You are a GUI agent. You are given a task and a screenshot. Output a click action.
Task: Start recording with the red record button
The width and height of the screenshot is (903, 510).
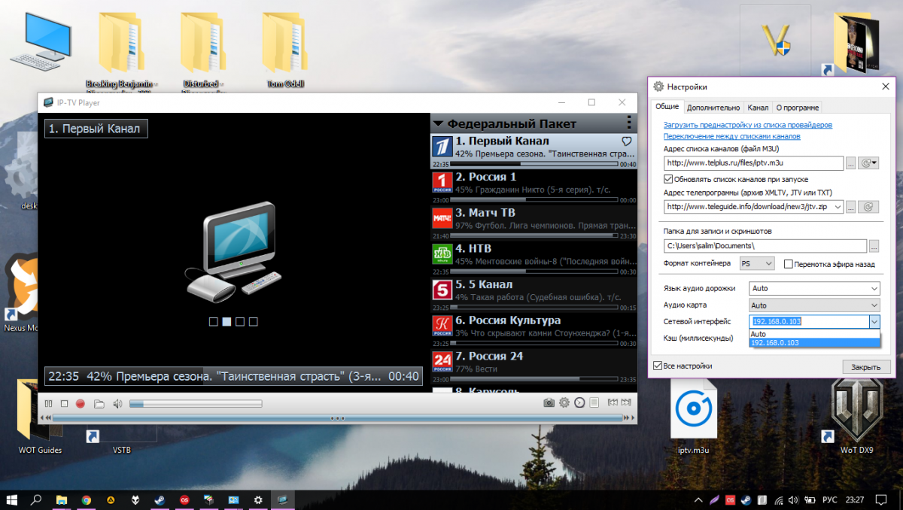click(81, 404)
